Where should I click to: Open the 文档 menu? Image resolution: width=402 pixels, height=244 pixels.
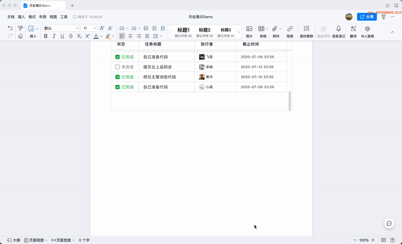point(11,17)
